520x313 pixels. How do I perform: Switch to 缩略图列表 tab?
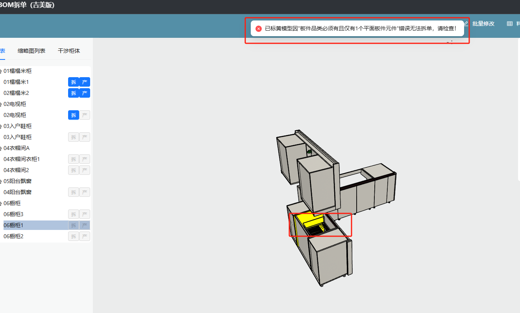click(x=31, y=51)
